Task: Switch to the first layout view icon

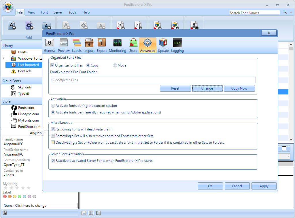Action: 84,213
